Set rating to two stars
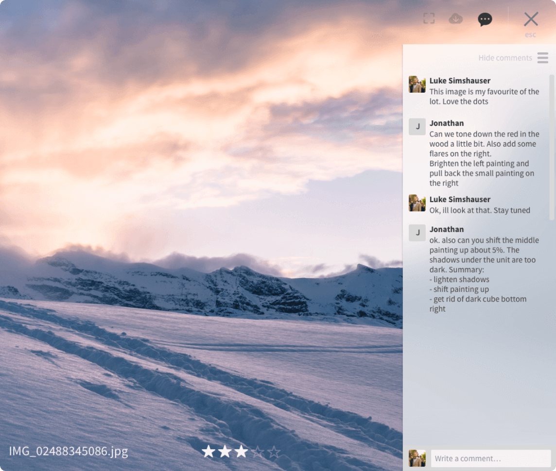The image size is (556, 471). 225,452
